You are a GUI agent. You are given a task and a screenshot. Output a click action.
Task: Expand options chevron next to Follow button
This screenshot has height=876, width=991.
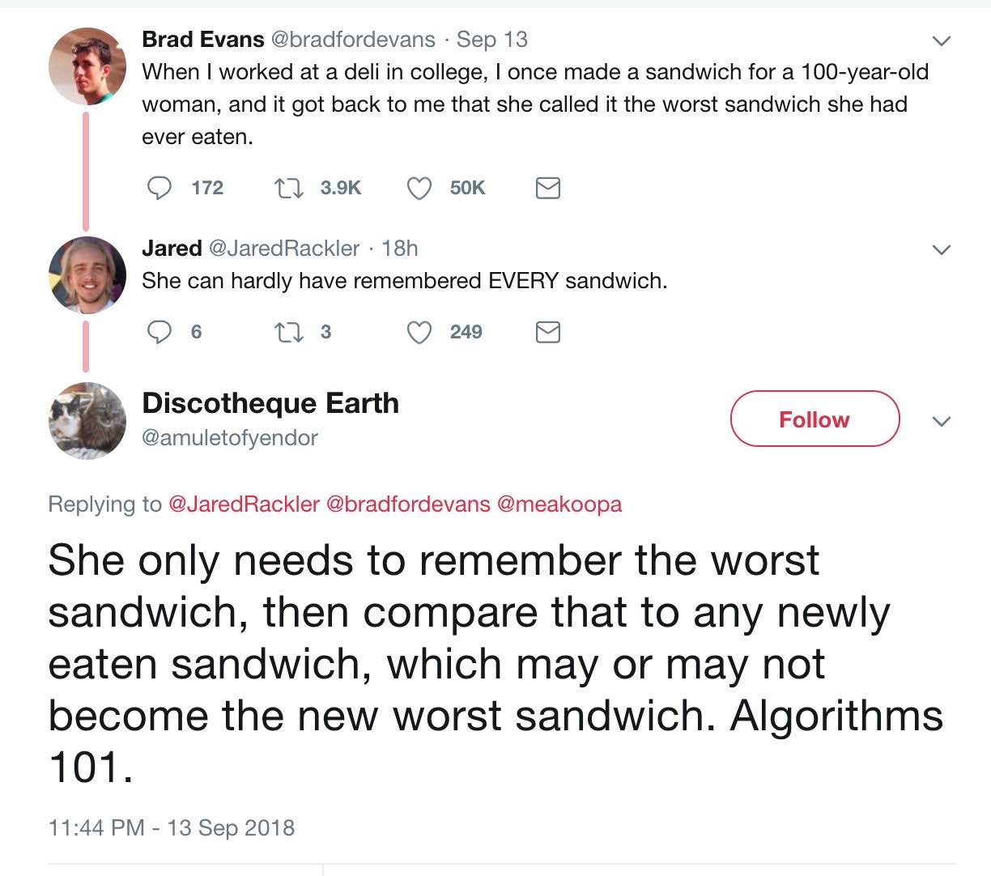pyautogui.click(x=940, y=421)
